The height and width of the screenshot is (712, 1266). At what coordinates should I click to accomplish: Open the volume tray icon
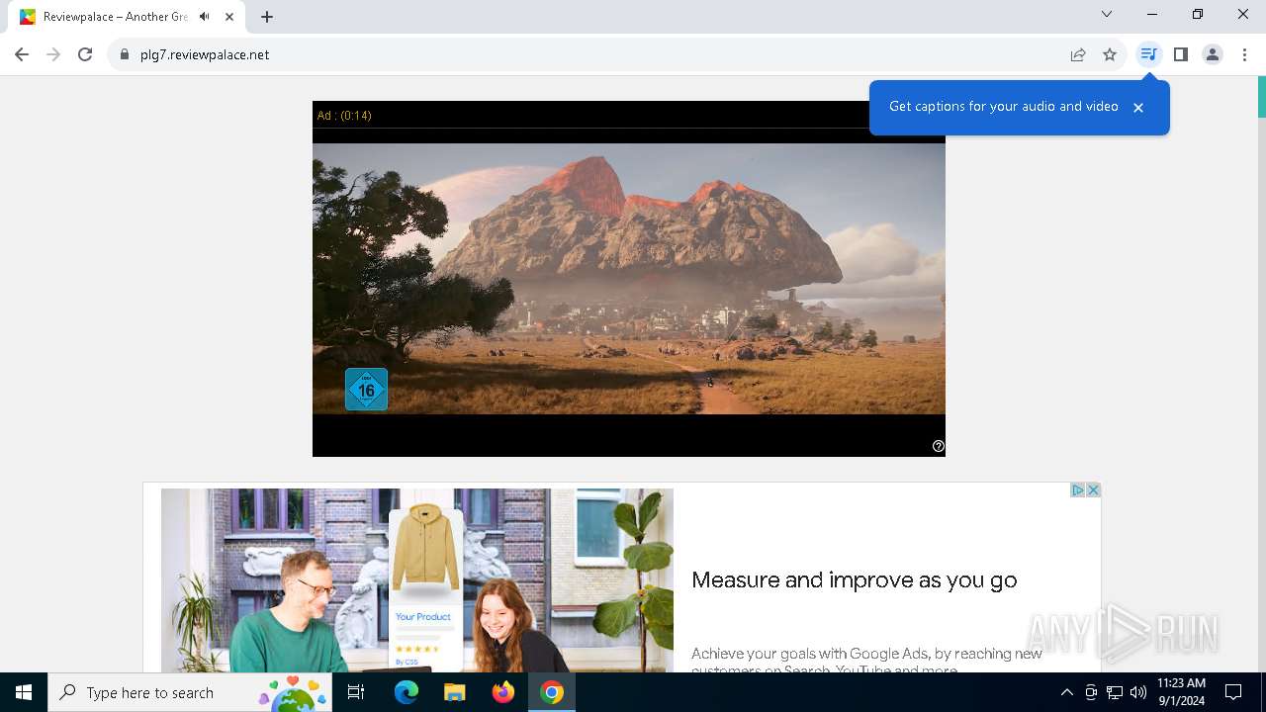tap(1138, 692)
